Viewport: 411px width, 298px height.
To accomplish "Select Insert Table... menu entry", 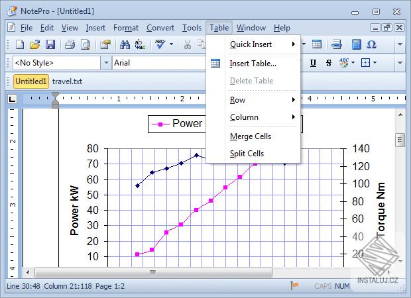I will pos(253,64).
